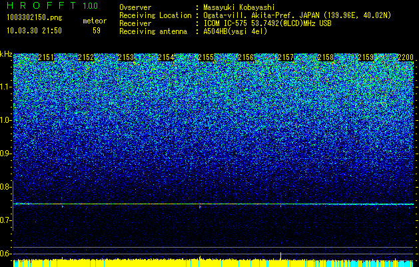Click the observer name Masayuki Kobayashi

point(239,7)
